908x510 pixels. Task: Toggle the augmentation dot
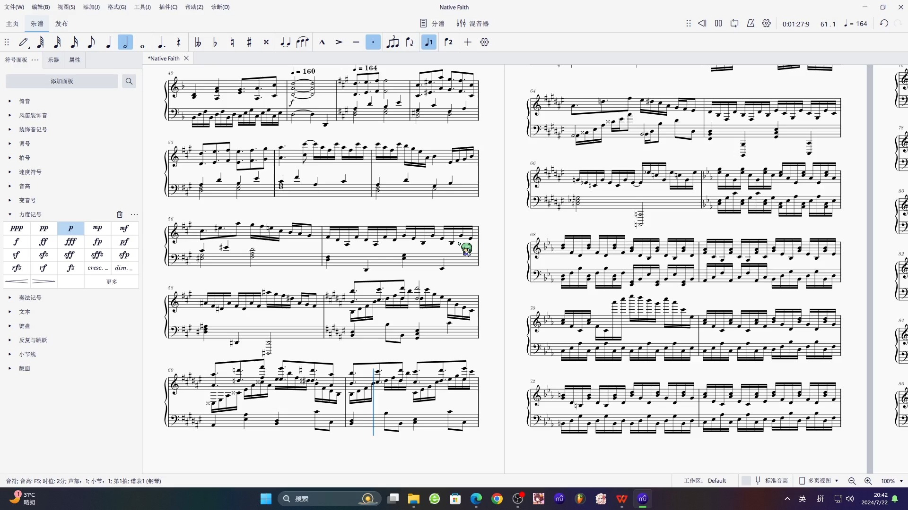coord(161,42)
